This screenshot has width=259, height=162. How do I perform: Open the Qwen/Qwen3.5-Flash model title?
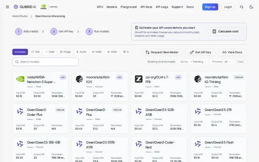coord(219,142)
